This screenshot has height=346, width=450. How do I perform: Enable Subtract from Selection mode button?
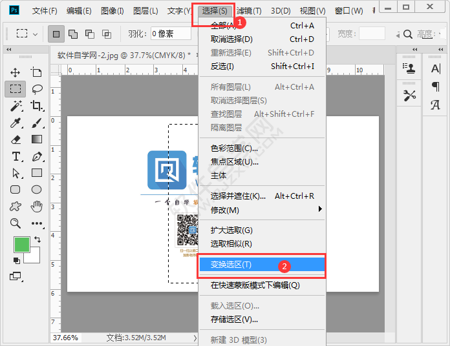click(x=90, y=34)
